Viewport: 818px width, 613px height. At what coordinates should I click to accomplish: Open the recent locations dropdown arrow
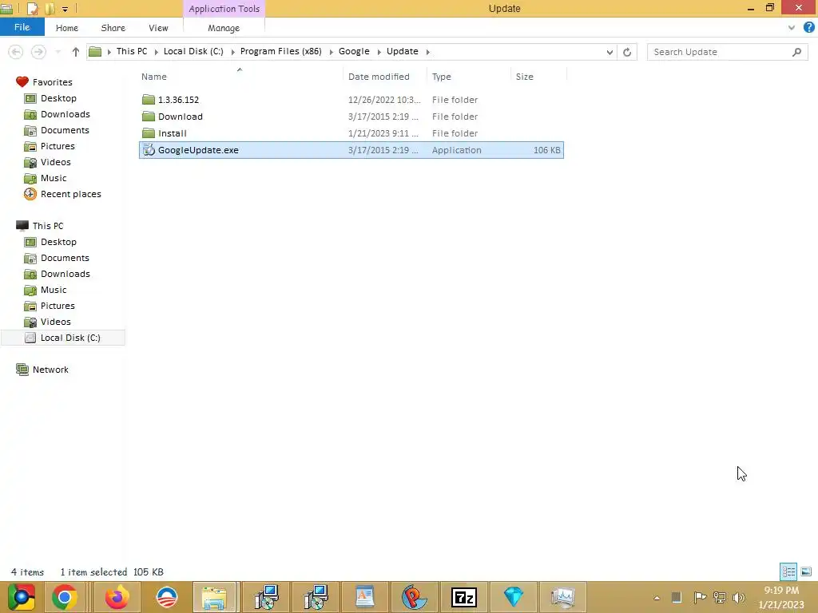point(58,52)
